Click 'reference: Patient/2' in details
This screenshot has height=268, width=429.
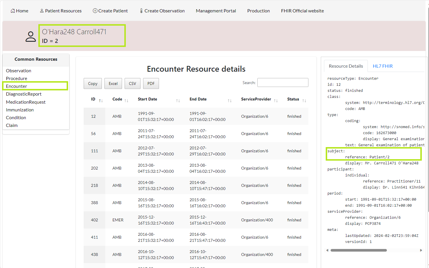(367, 157)
